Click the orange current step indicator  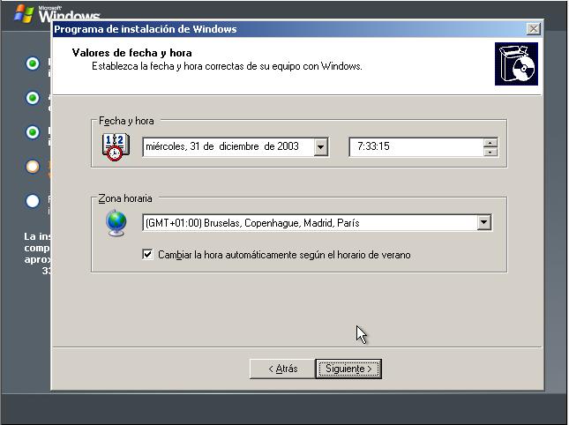tap(33, 167)
